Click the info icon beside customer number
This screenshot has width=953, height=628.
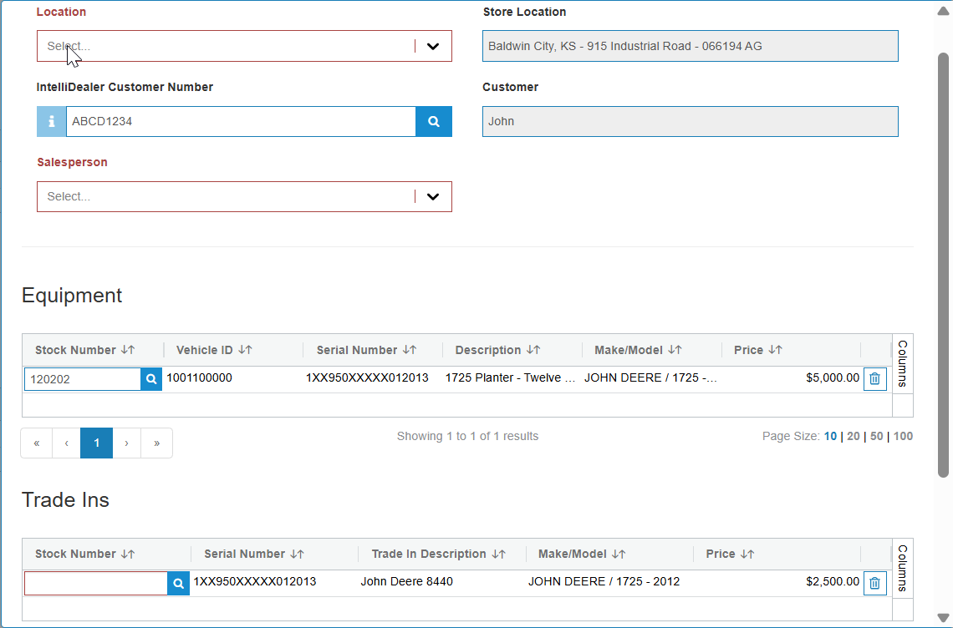(x=52, y=122)
